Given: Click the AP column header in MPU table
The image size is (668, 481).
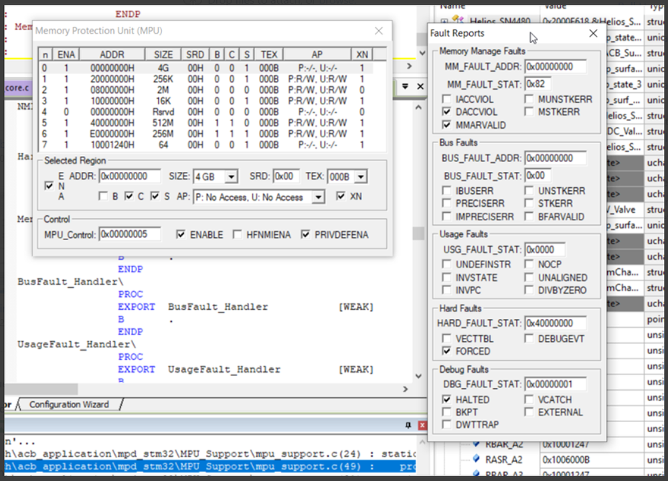Looking at the screenshot, I should (x=317, y=54).
